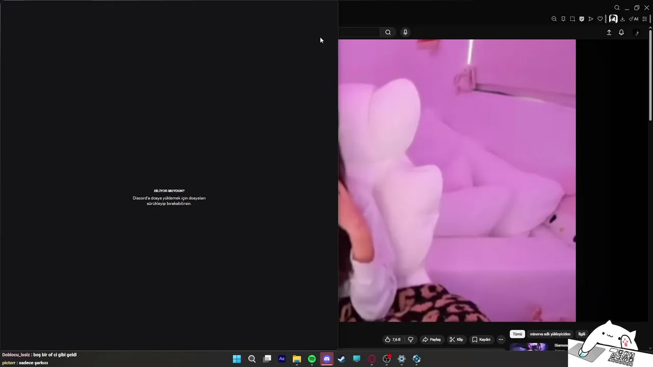Click chat message 'sadece şarkıcı' by pictorr
Viewport: 653px width, 367px height.
pos(33,363)
